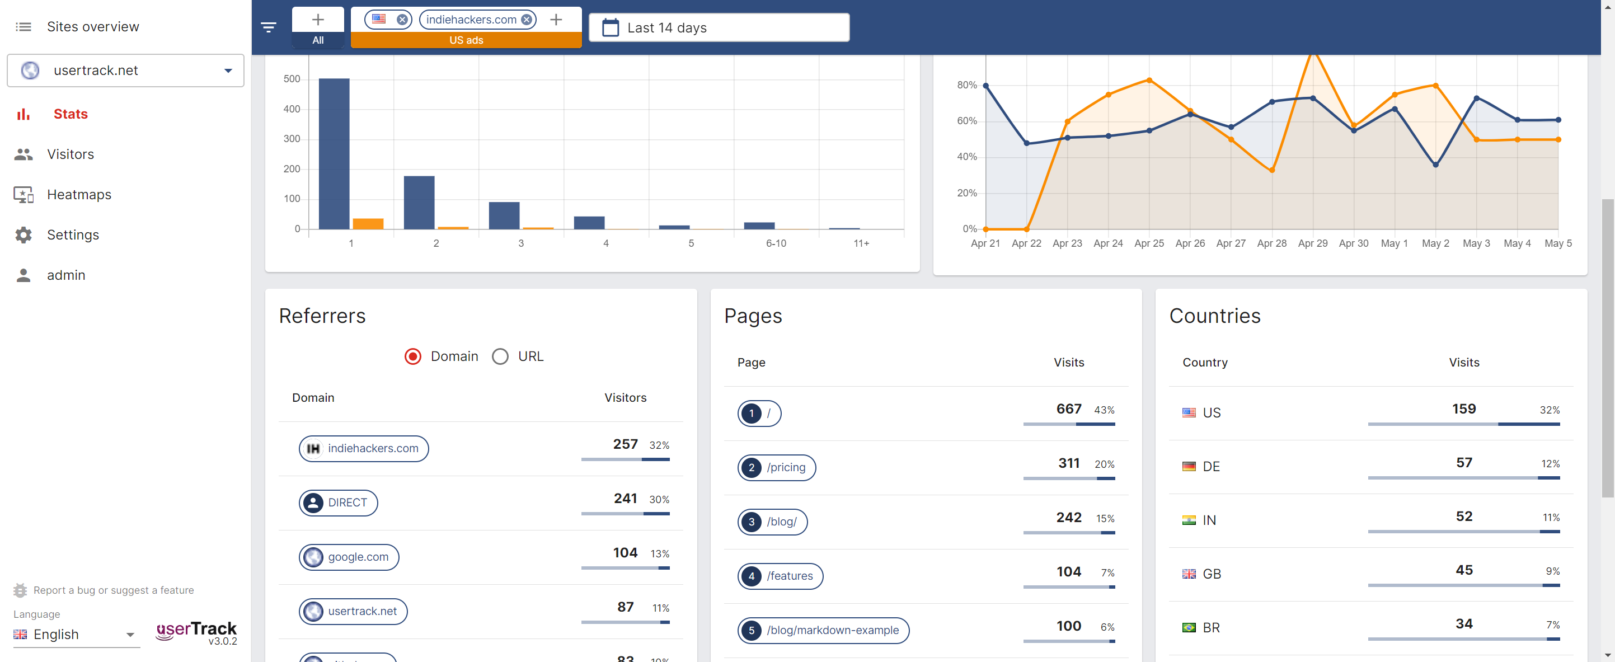Screen dimensions: 1615x662
Task: Go to Settings section
Action: [73, 235]
